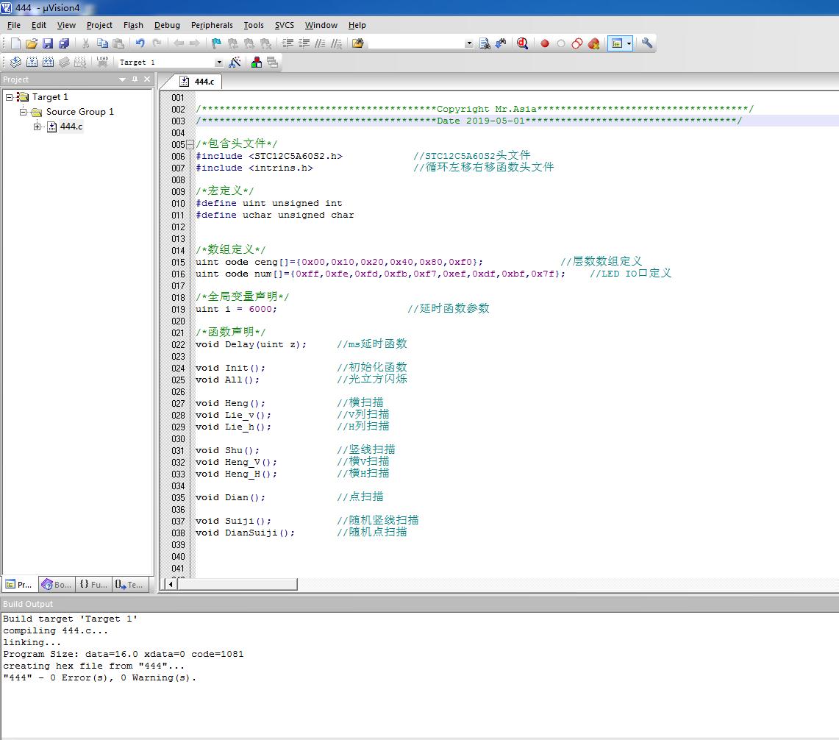Image resolution: width=839 pixels, height=740 pixels.
Task: Expand the 444.c file node
Action: [x=37, y=127]
